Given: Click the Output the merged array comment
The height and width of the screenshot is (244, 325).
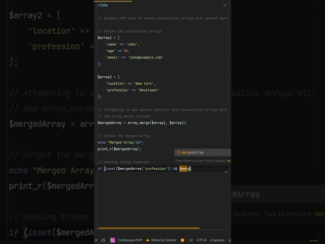Looking at the screenshot, I should click(x=123, y=136).
